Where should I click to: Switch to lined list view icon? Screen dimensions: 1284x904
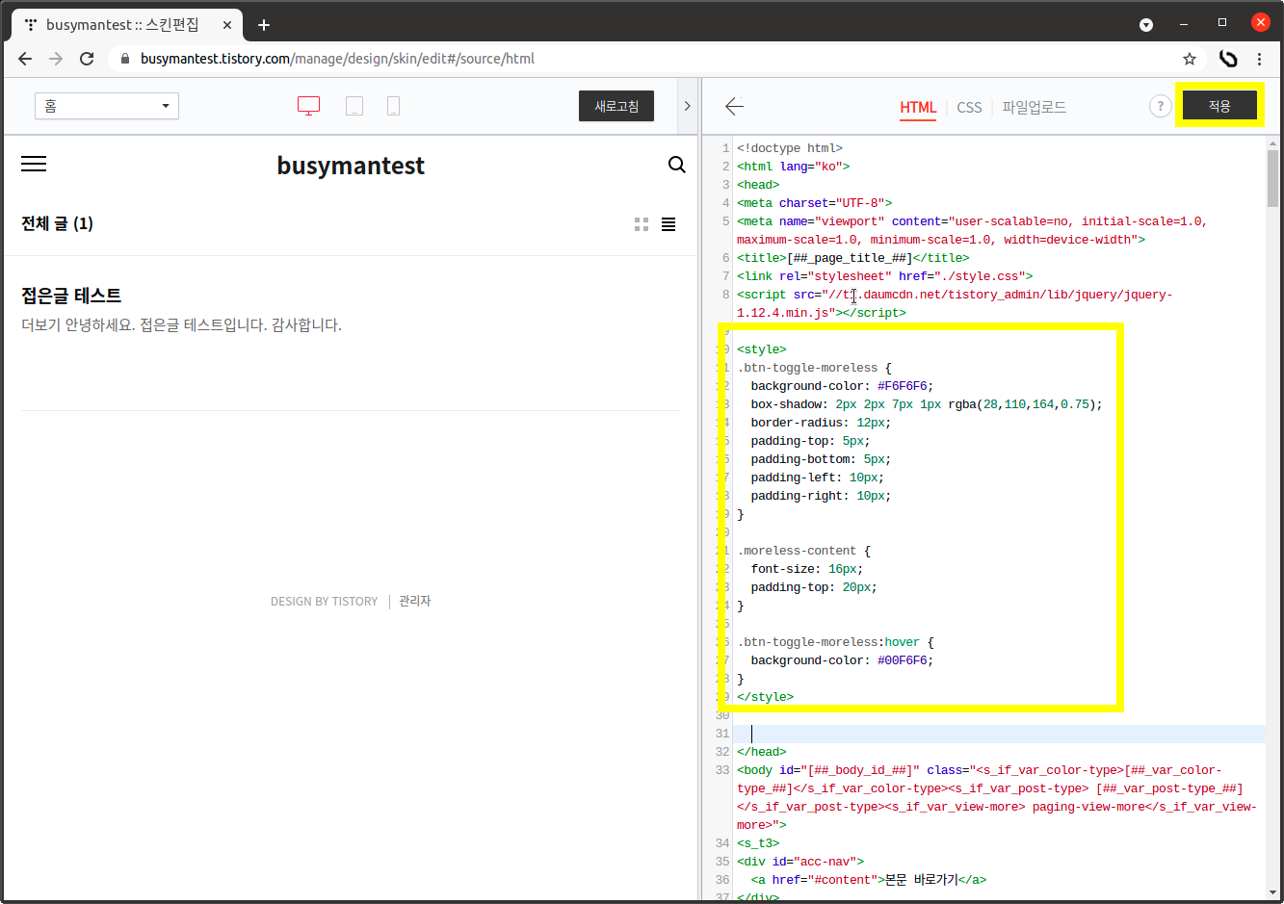tap(668, 224)
